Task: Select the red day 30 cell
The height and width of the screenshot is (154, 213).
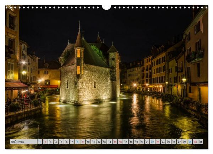Action: click(x=196, y=142)
